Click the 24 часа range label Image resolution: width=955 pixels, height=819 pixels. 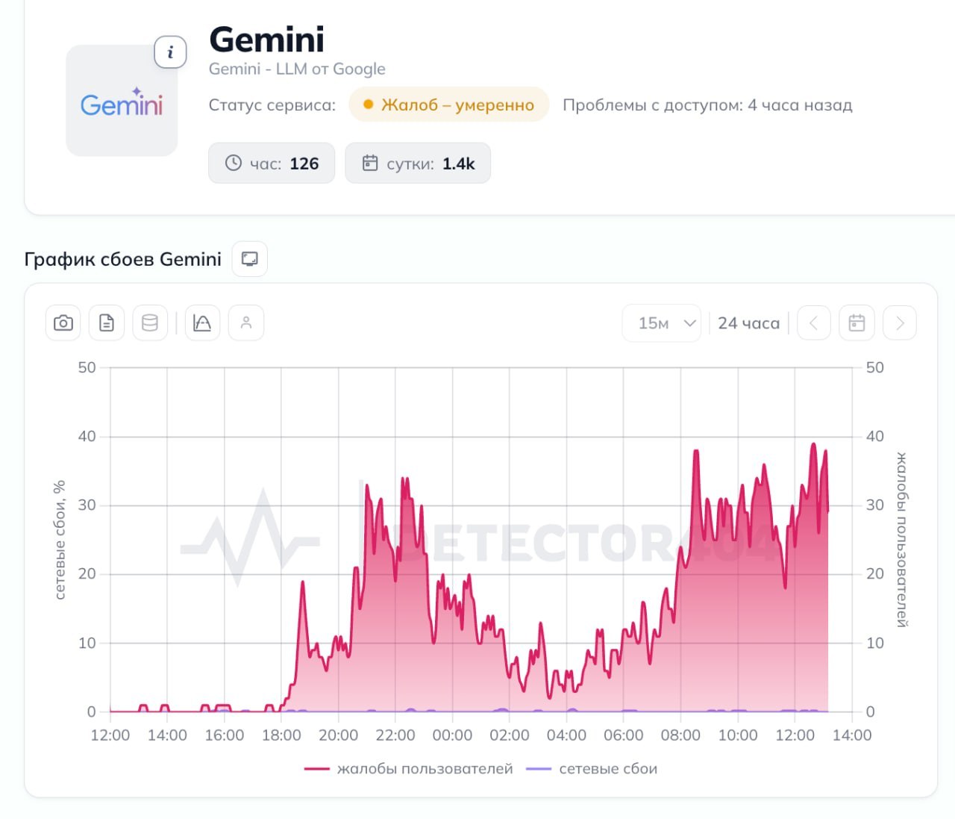click(x=748, y=323)
